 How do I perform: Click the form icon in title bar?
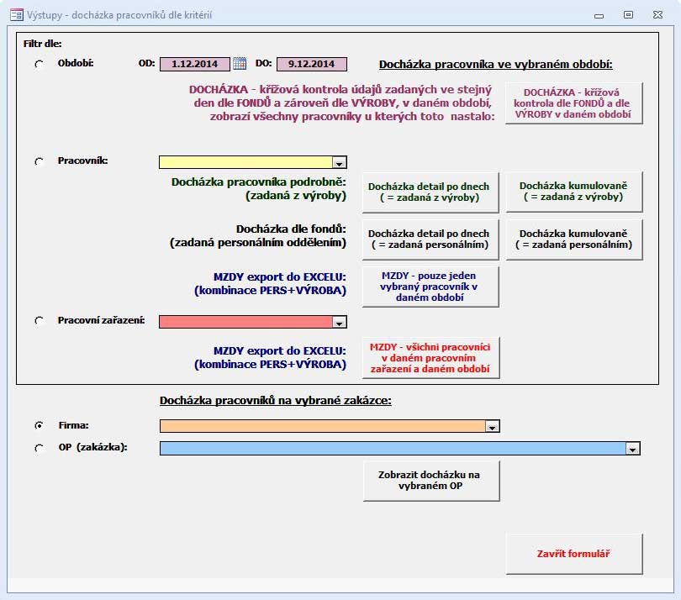[x=17, y=15]
